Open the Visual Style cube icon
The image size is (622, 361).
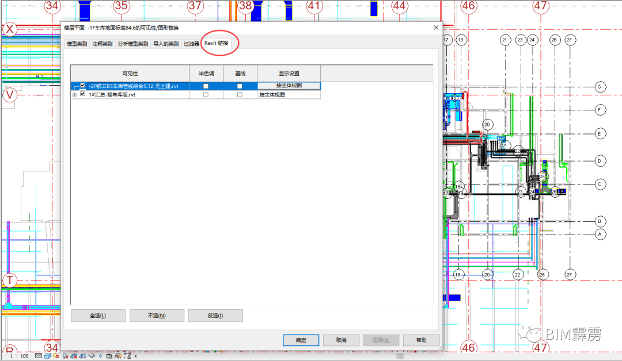pos(47,356)
